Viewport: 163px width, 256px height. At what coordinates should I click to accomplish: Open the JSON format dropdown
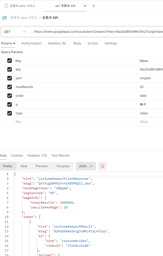tap(86, 166)
